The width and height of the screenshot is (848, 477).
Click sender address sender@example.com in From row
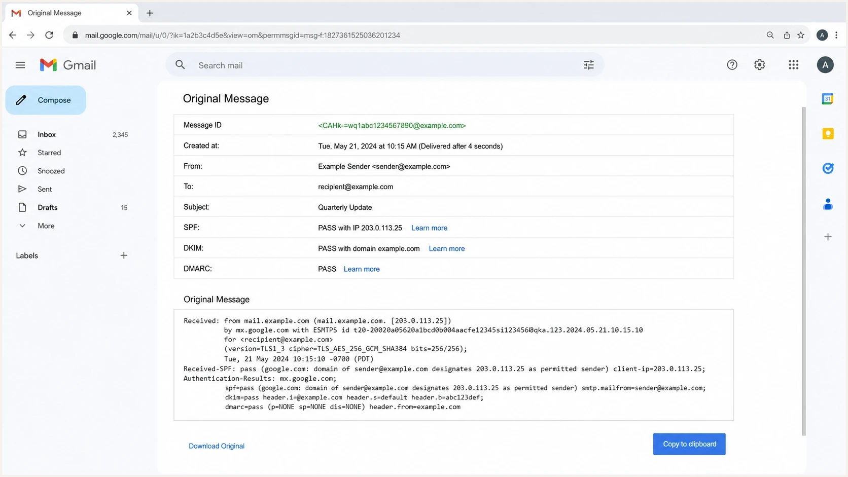click(x=411, y=166)
